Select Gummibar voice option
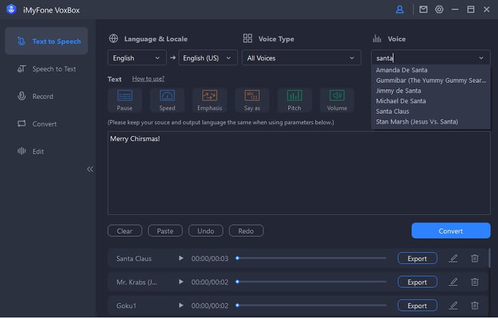 [430, 81]
